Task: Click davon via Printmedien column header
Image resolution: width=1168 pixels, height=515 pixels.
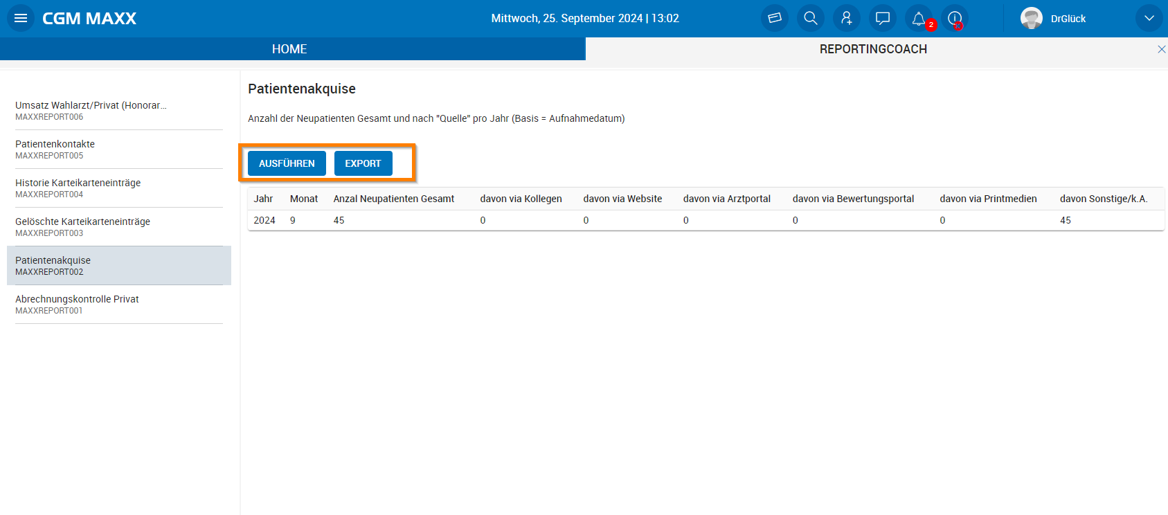Action: tap(988, 199)
